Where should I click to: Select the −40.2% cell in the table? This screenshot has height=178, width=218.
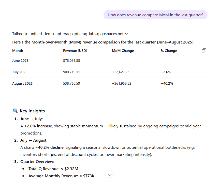pyautogui.click(x=167, y=83)
